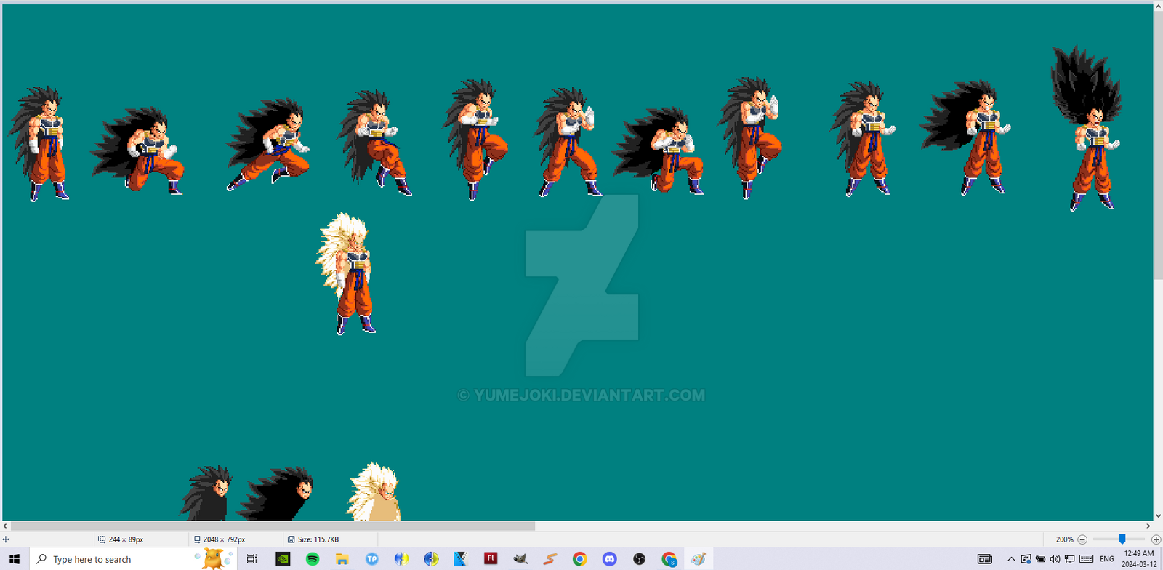Open the Chrome icon with the profile badge
This screenshot has height=570, width=1163.
669,559
